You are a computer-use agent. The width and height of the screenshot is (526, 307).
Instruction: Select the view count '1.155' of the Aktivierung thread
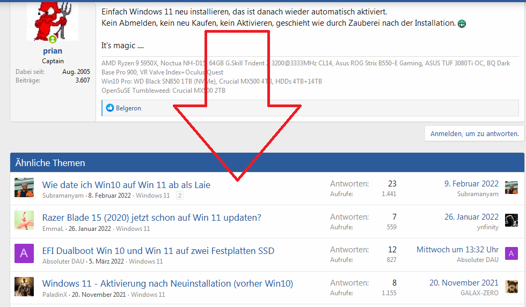coord(389,293)
